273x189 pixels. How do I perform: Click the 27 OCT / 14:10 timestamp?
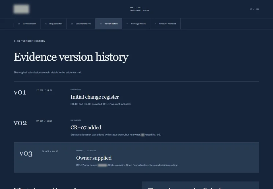coord(44,90)
